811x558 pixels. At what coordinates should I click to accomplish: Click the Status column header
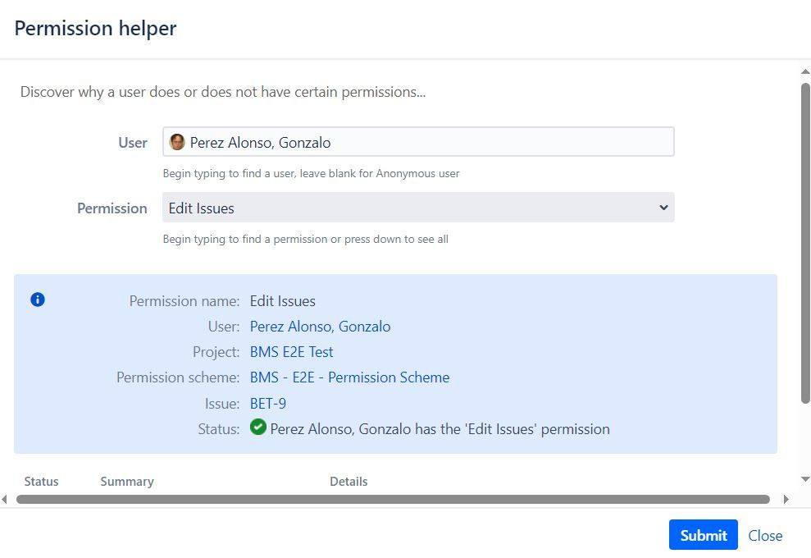[x=41, y=482]
